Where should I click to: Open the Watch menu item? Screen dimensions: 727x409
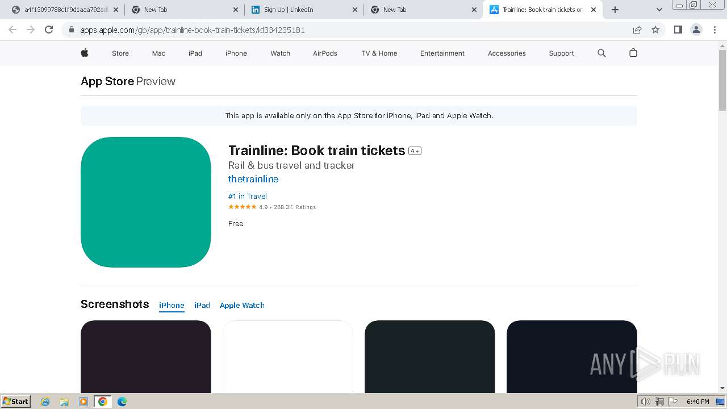pyautogui.click(x=280, y=53)
